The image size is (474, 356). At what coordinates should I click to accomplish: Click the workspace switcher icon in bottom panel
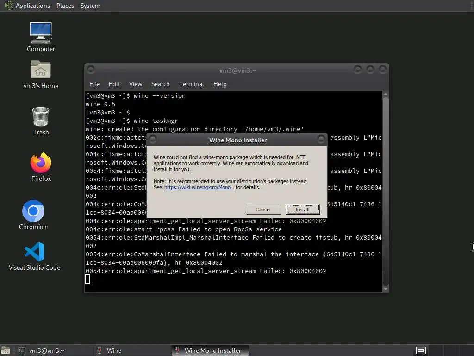tap(421, 350)
